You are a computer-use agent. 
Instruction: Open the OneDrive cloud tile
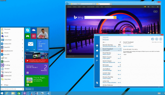[x=34, y=30]
